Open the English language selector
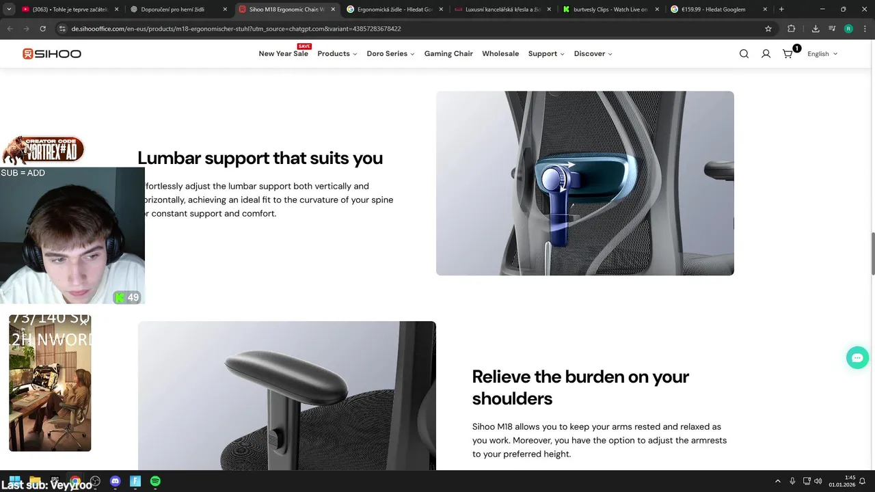Viewport: 875px width, 492px height. (822, 54)
